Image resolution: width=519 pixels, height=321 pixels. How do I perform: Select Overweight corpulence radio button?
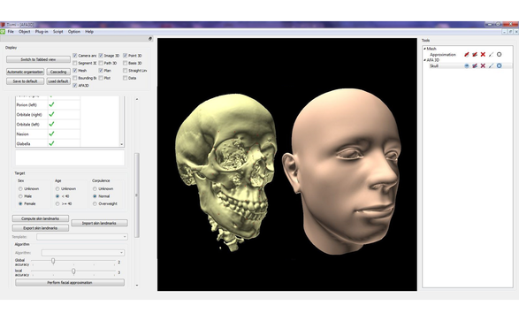click(95, 204)
